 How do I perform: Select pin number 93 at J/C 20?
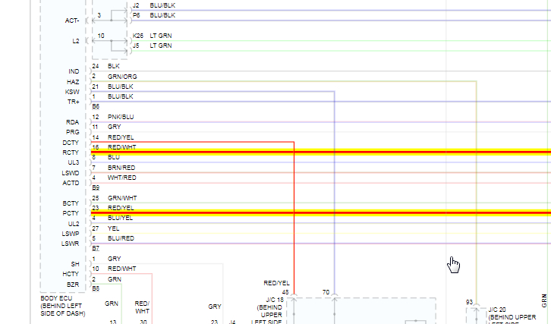click(469, 302)
